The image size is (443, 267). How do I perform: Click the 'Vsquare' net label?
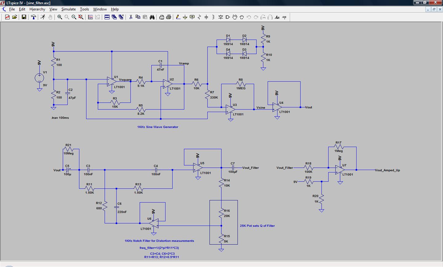[x=125, y=80]
